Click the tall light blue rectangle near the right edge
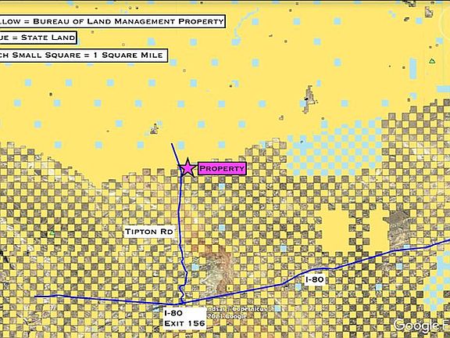Image resolution: width=450 pixels, height=338 pixels. 412,68
